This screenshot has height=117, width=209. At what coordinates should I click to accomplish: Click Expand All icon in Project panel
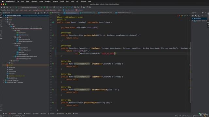tap(38, 13)
